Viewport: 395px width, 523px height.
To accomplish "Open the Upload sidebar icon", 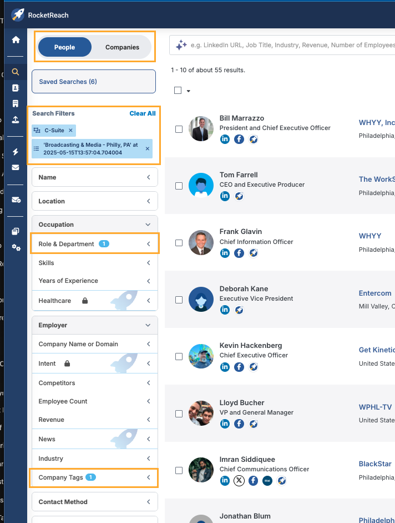I will [16, 119].
